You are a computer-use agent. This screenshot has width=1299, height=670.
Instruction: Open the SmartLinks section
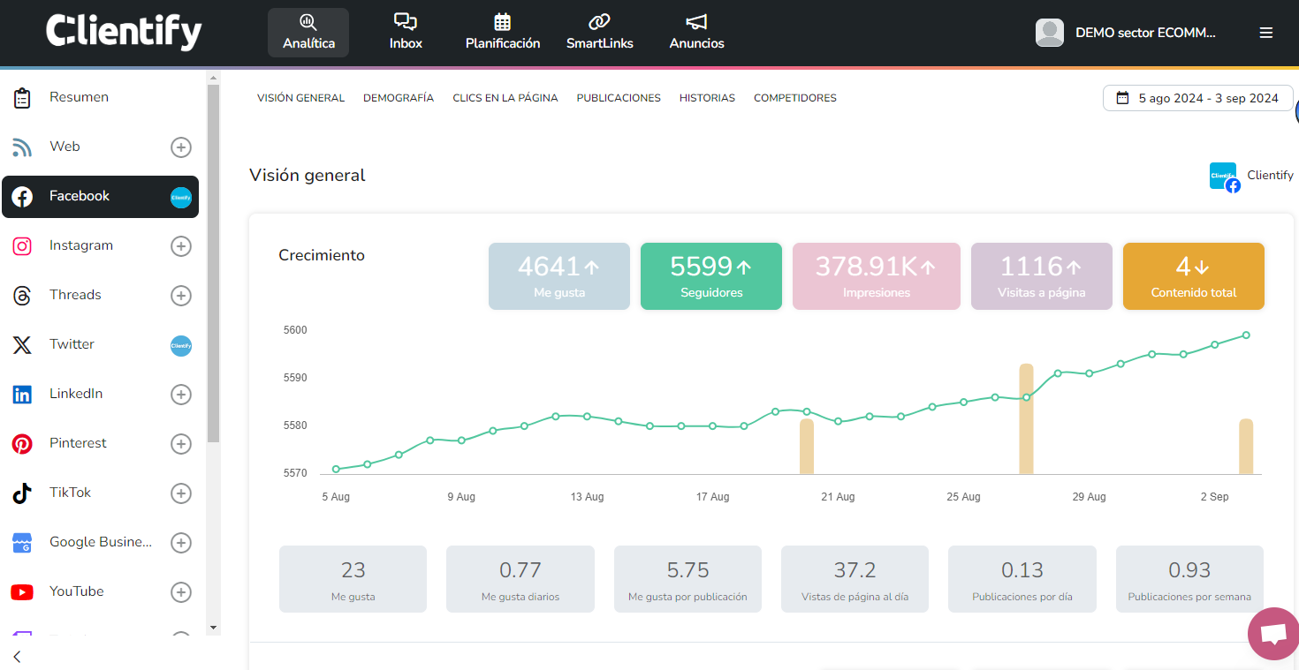(x=600, y=33)
